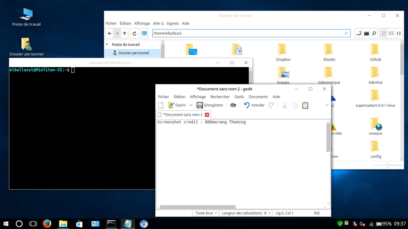This screenshot has width=408, height=229.
Task: Create a new document in gedit
Action: [161, 105]
